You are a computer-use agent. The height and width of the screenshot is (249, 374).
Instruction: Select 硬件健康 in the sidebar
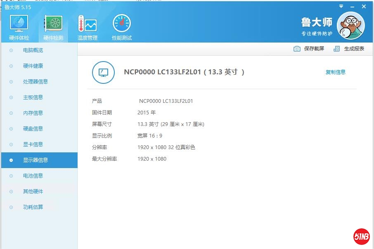[39, 66]
